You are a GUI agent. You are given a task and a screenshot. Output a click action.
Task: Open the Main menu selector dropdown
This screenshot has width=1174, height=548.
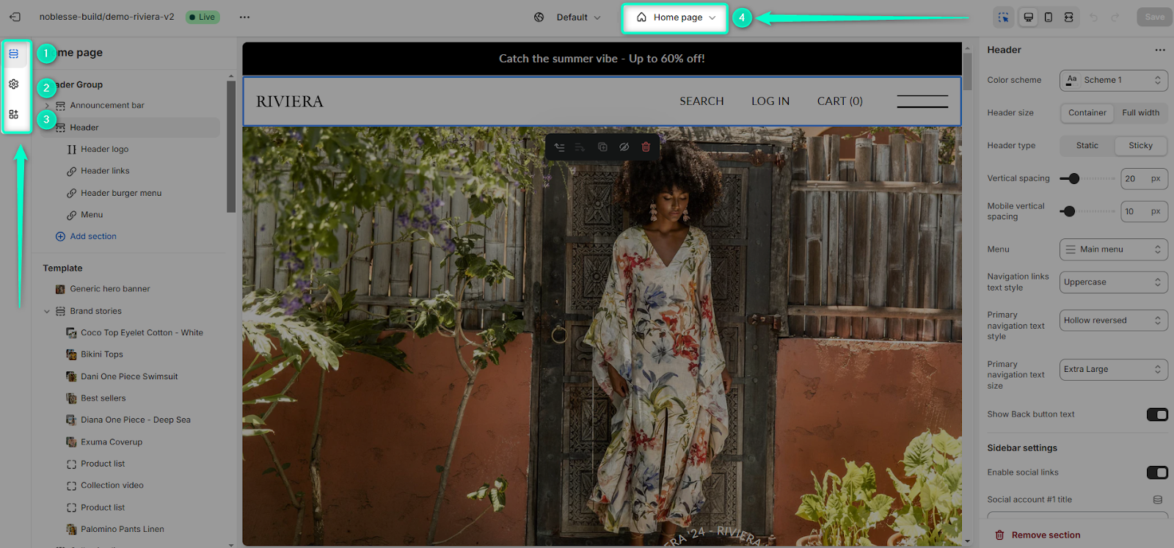click(x=1113, y=249)
